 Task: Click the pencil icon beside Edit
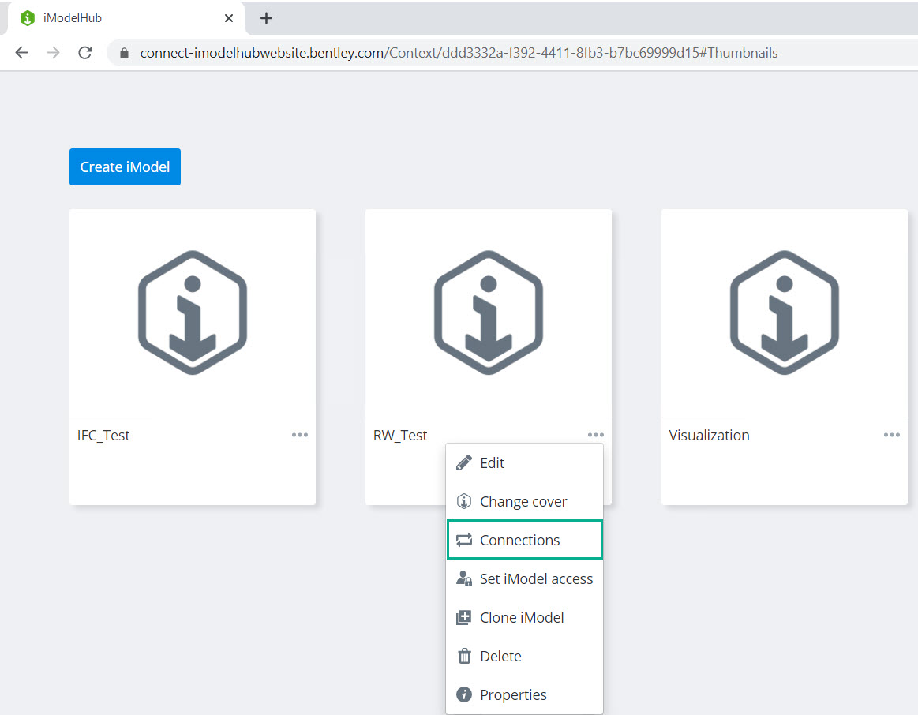pos(463,462)
